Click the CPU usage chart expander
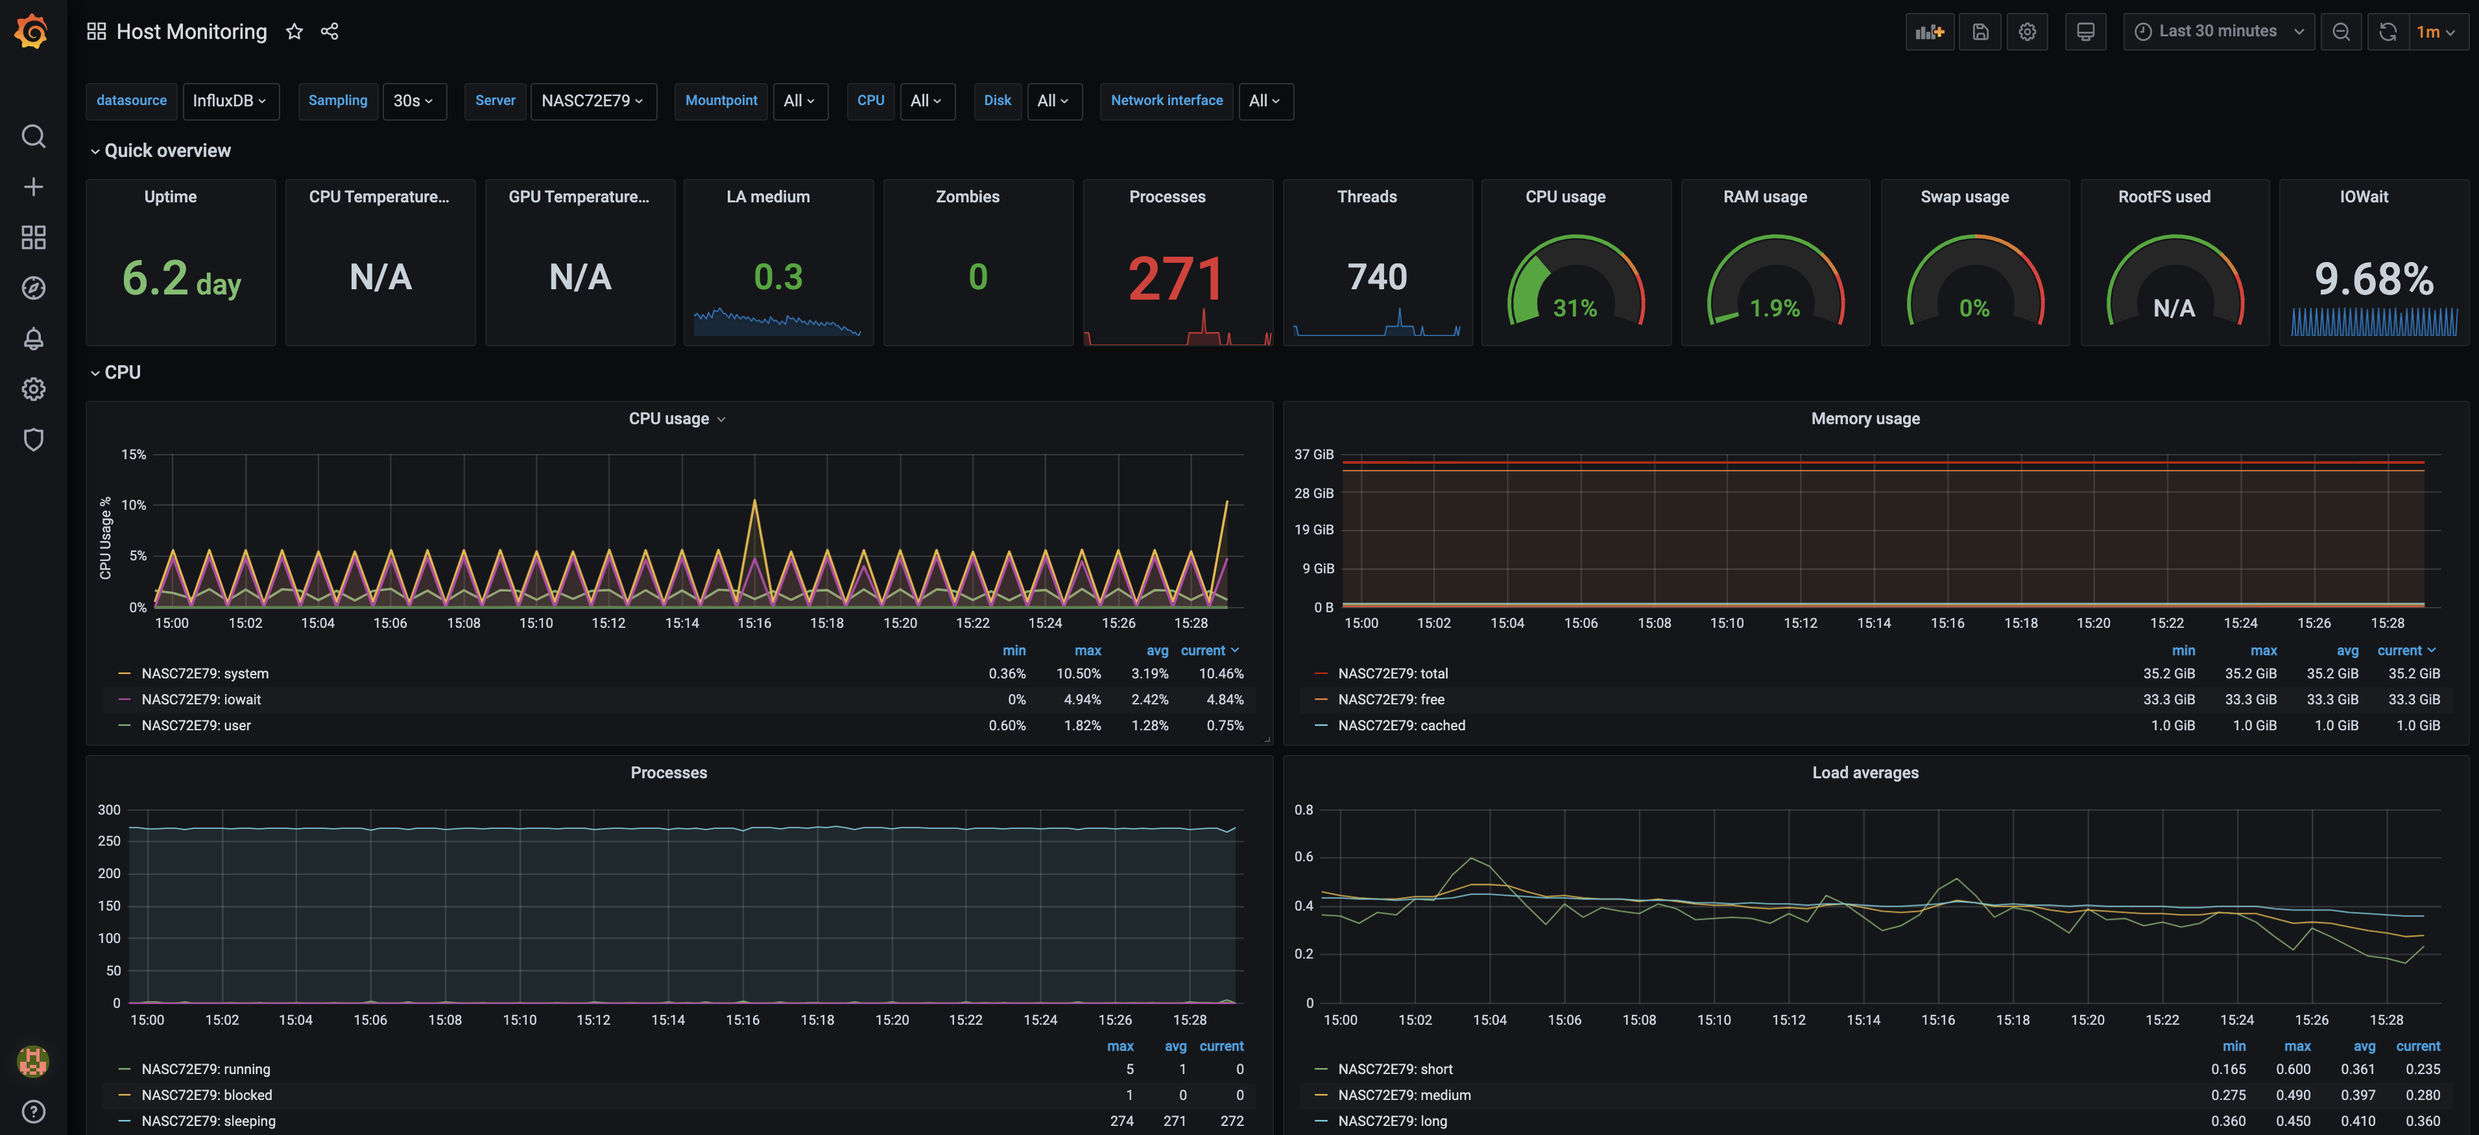 pos(723,419)
